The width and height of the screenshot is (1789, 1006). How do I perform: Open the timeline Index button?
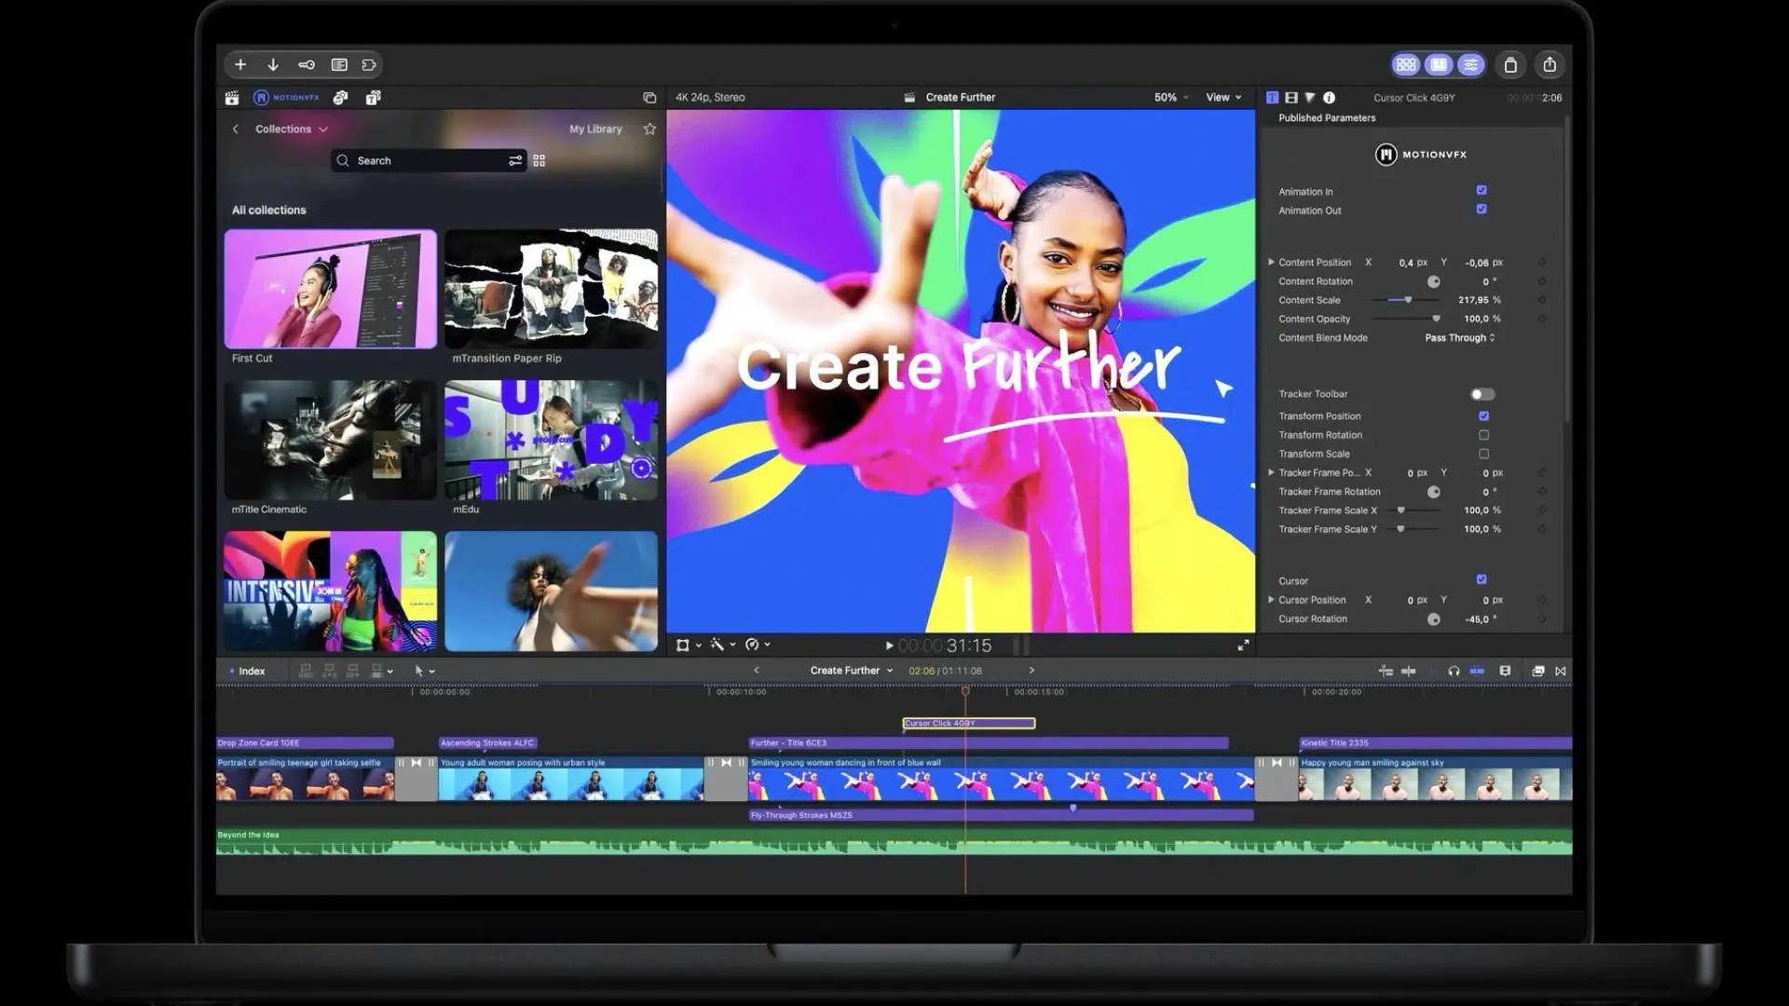[247, 671]
